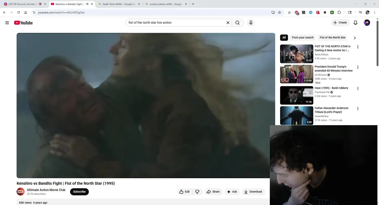The width and height of the screenshot is (379, 205).
Task: Click the Create button
Action: pyautogui.click(x=340, y=23)
